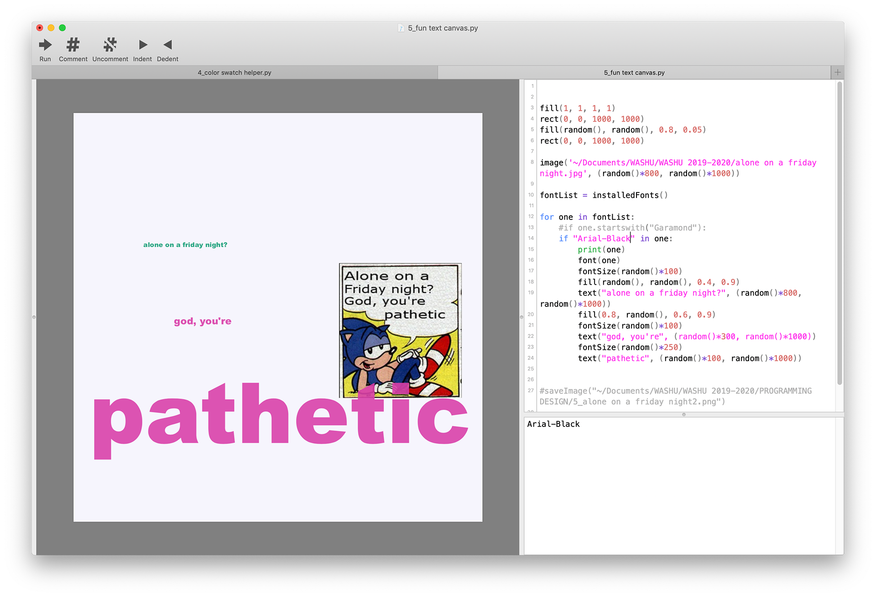Click 'fill(0.8, random(), 0.6, 0.9)' line
The height and width of the screenshot is (597, 876).
pos(647,315)
